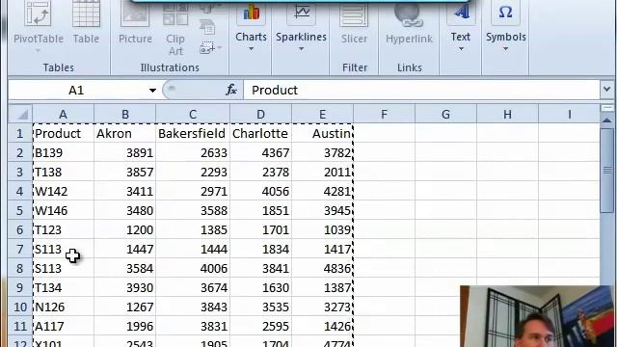
Task: Open the Text dropdown group
Action: [461, 28]
